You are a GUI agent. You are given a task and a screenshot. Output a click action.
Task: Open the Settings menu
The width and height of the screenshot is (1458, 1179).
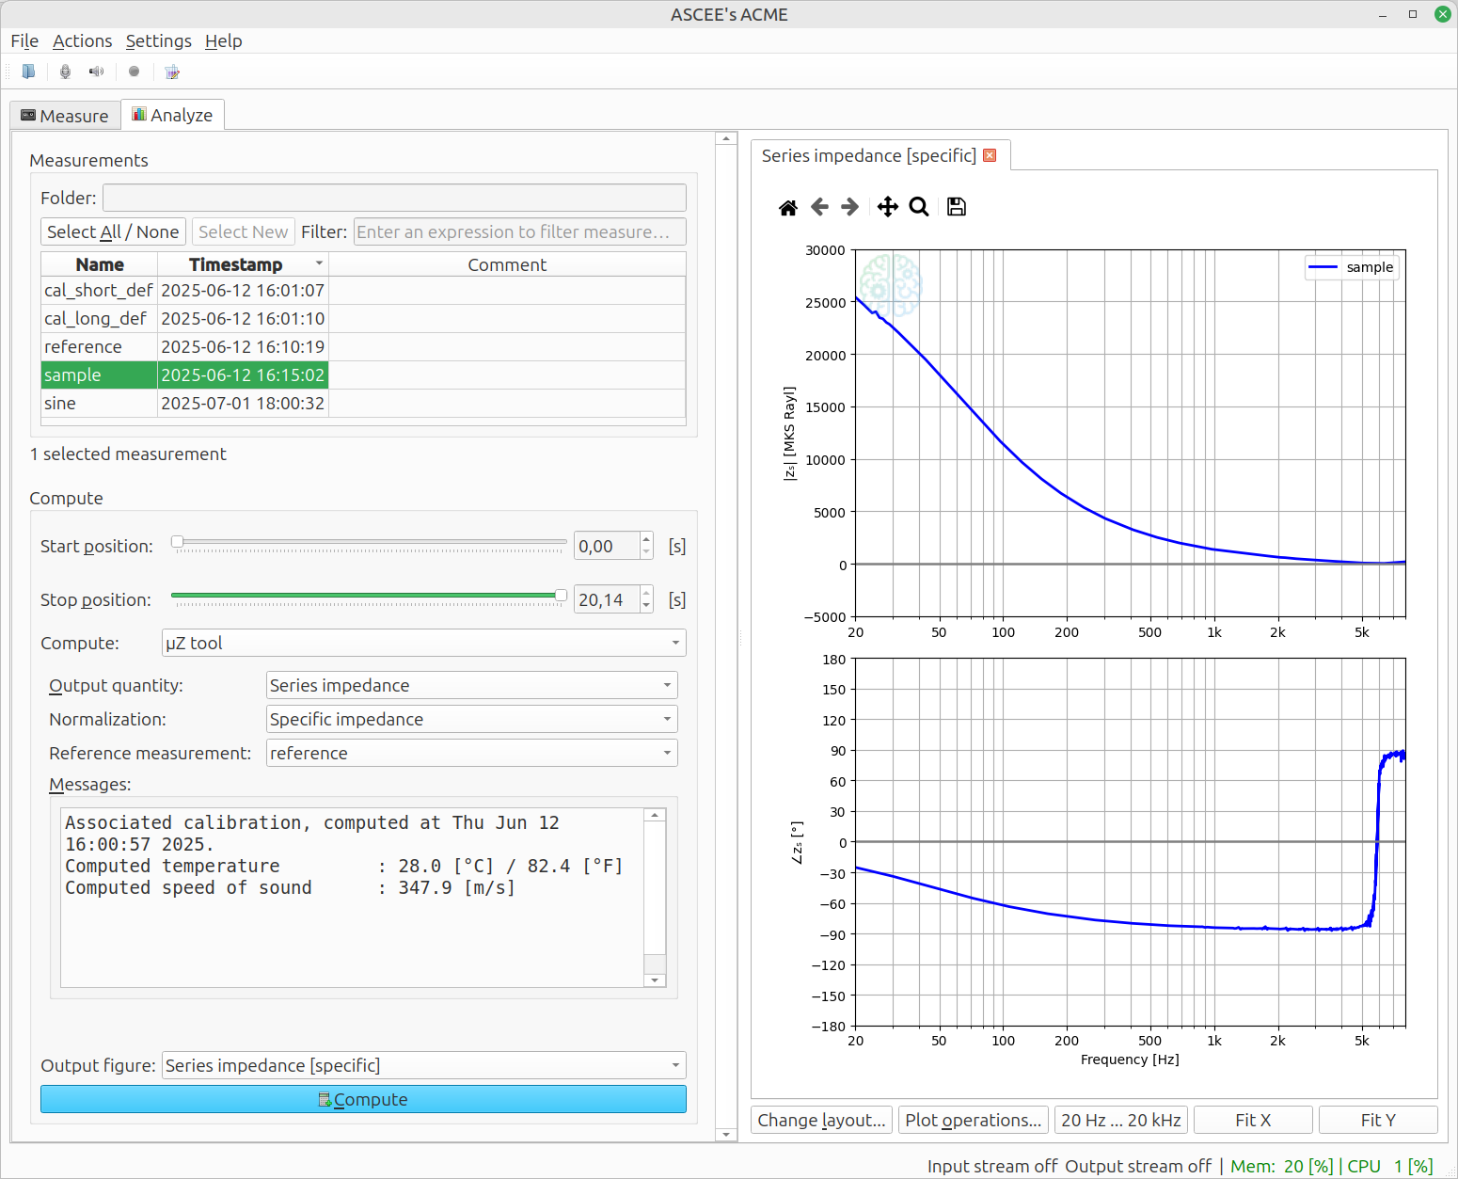coord(158,40)
